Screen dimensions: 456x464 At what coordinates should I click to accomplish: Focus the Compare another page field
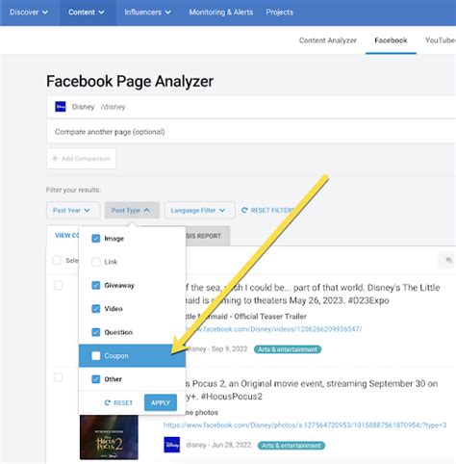[x=251, y=132]
